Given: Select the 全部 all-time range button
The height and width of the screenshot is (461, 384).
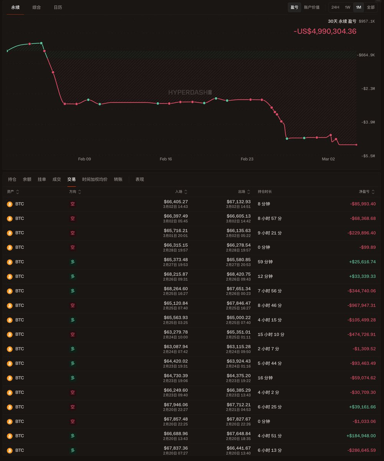Looking at the screenshot, I should (370, 7).
